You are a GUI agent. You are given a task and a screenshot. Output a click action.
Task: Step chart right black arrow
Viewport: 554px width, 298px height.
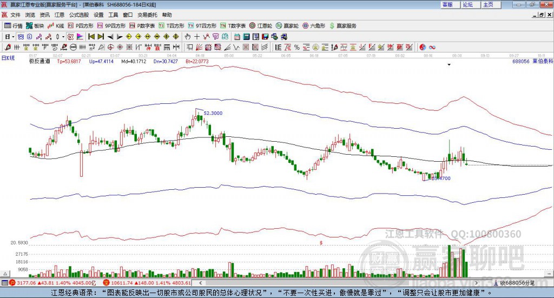point(120,37)
